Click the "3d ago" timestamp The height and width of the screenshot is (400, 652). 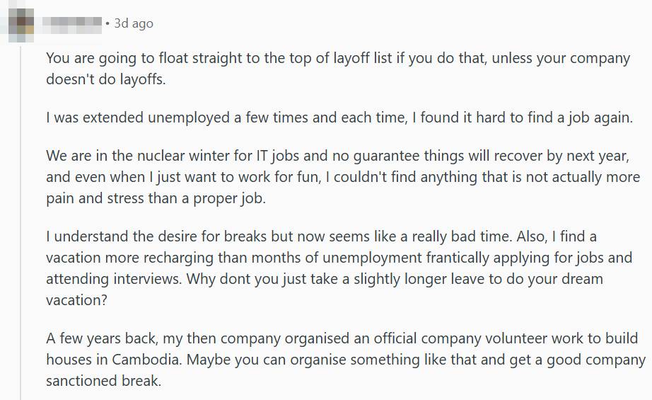point(134,23)
